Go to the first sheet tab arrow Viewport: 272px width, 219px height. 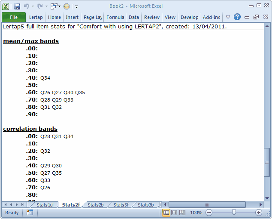pos(5,205)
